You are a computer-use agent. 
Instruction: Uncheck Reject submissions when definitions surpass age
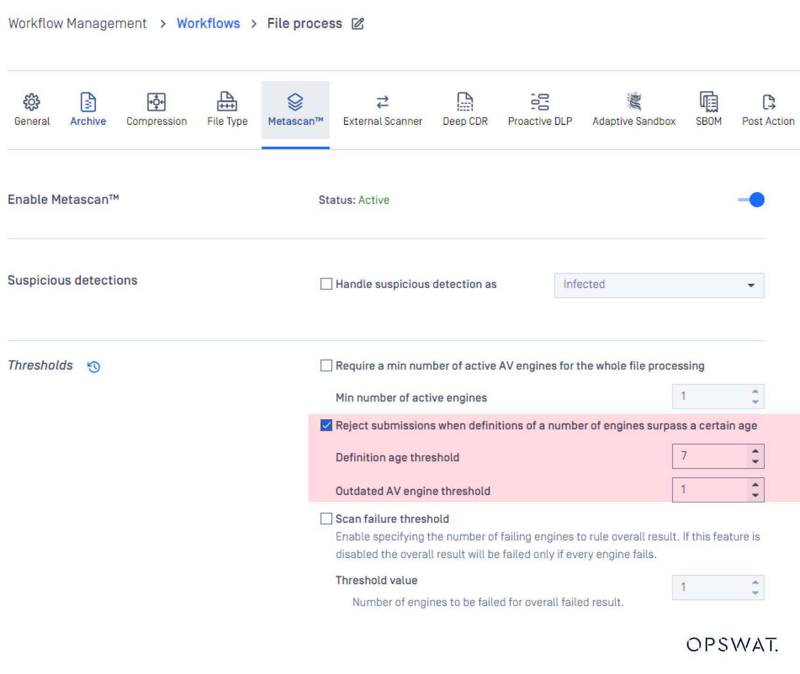326,426
